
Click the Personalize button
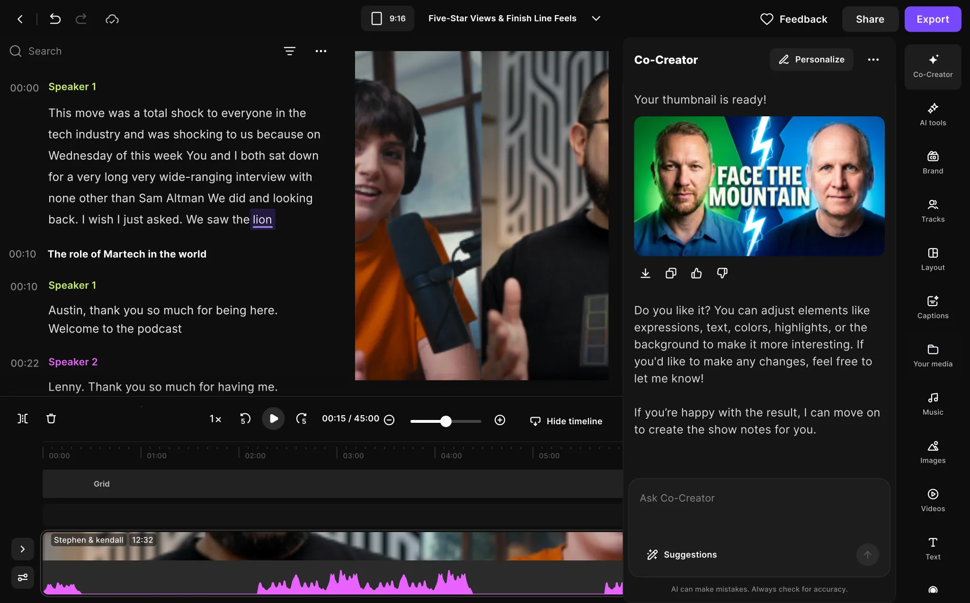[x=811, y=60]
